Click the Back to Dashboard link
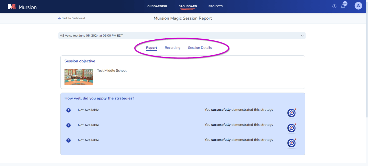 point(72,18)
